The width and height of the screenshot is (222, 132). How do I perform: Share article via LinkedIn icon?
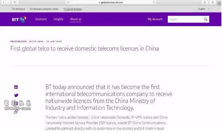tap(16, 87)
